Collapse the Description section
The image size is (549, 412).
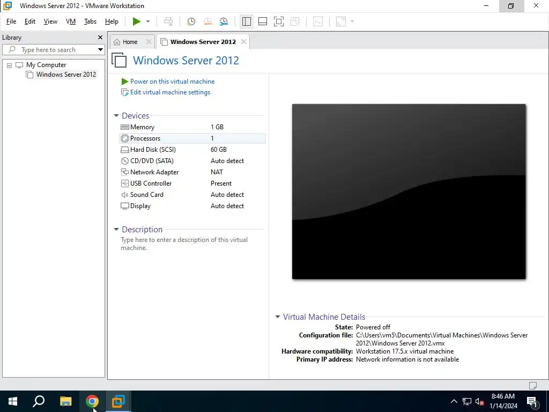(x=116, y=230)
